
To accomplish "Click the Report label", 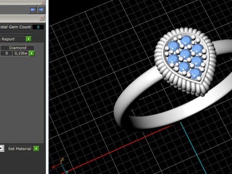I will point(8,39).
